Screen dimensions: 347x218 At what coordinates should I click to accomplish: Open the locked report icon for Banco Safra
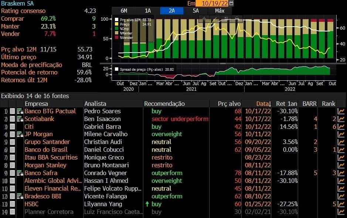[x=20, y=173]
